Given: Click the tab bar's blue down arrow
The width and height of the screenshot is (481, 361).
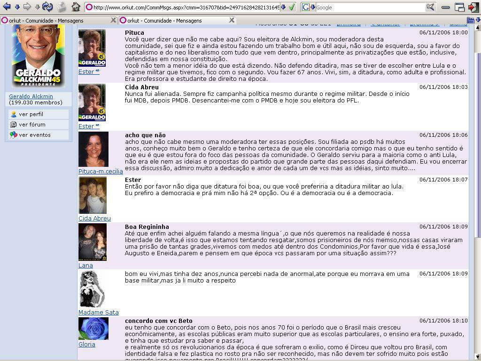Looking at the screenshot, I should pyautogui.click(x=478, y=20).
